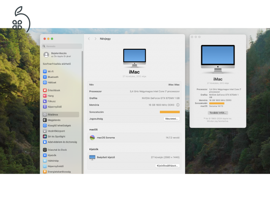This screenshot has width=270, height=202.
Task: Click the memory info circle icon
Action: coord(178,105)
